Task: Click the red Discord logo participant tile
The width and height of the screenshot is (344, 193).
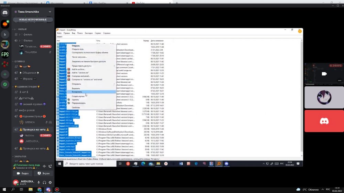Action: (324, 121)
